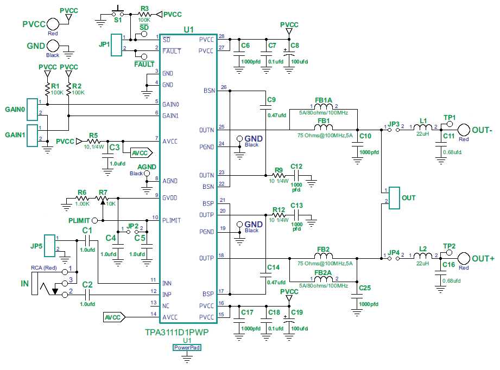Click capacitor C17 1000pfd

coord(239,321)
